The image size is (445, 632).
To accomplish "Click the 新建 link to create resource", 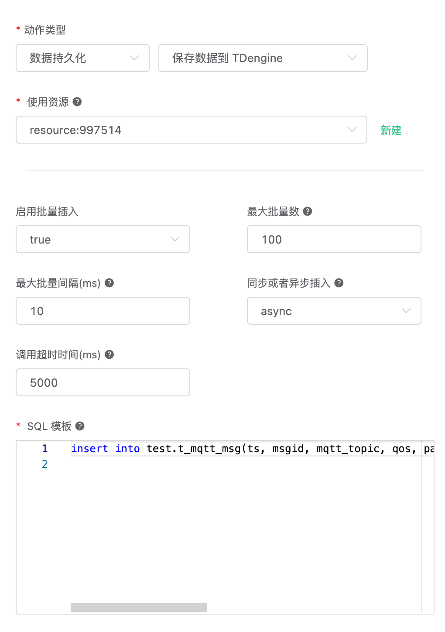I will (391, 130).
